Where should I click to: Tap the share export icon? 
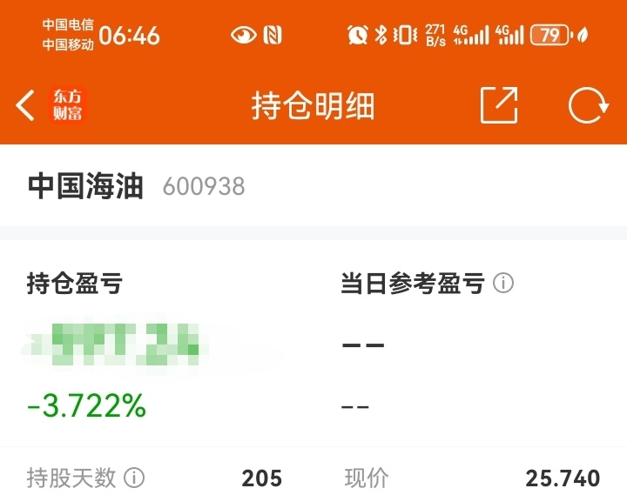pos(499,105)
